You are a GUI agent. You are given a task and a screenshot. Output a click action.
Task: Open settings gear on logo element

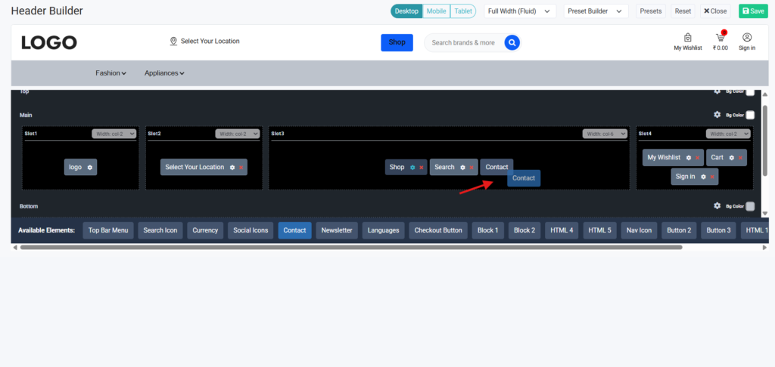tap(89, 167)
